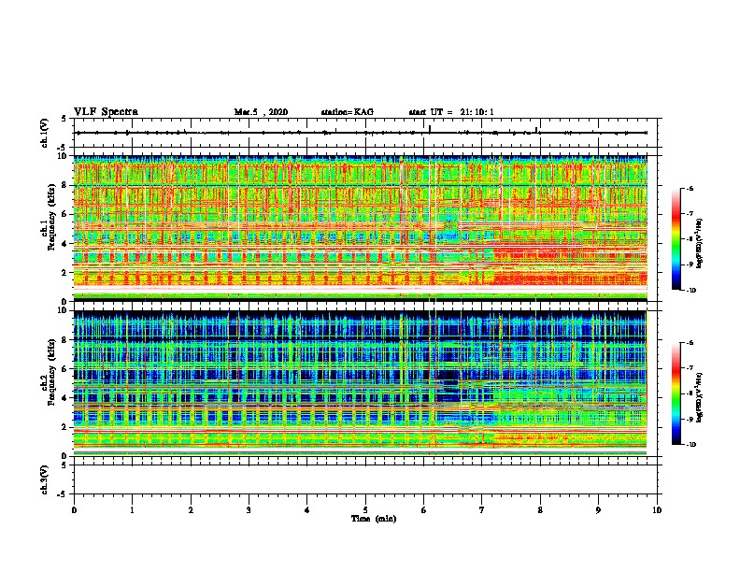The width and height of the screenshot is (740, 572).
Task: Click the "-10" label on ch.2 color bar
Action: [x=690, y=445]
